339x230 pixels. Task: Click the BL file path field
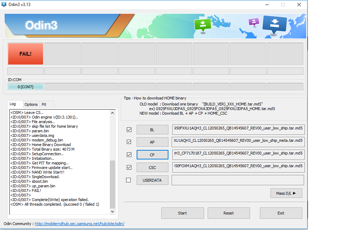(x=238, y=129)
